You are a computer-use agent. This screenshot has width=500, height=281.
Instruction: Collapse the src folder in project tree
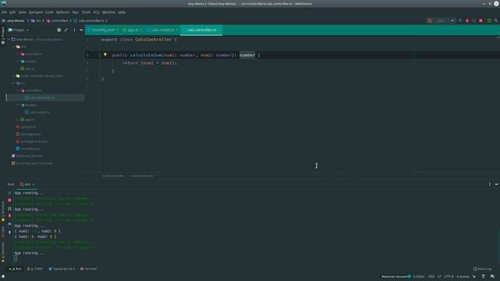pyautogui.click(x=13, y=84)
